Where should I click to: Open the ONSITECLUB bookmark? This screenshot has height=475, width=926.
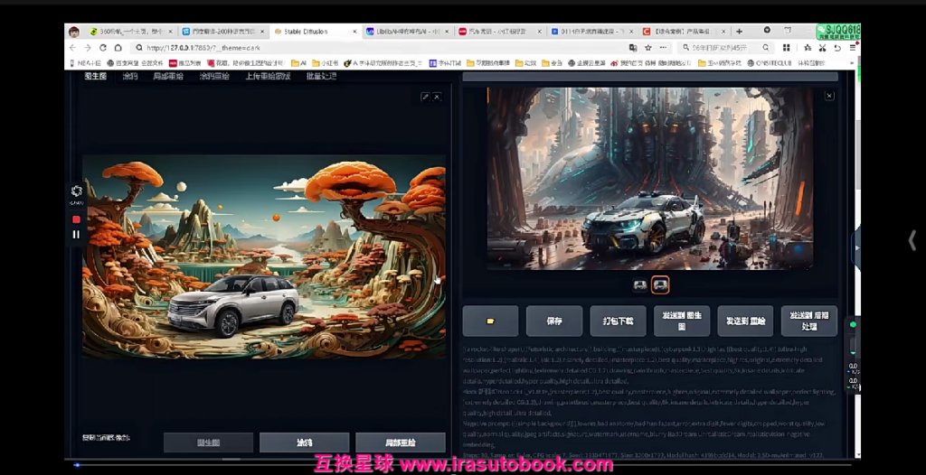[x=769, y=63]
